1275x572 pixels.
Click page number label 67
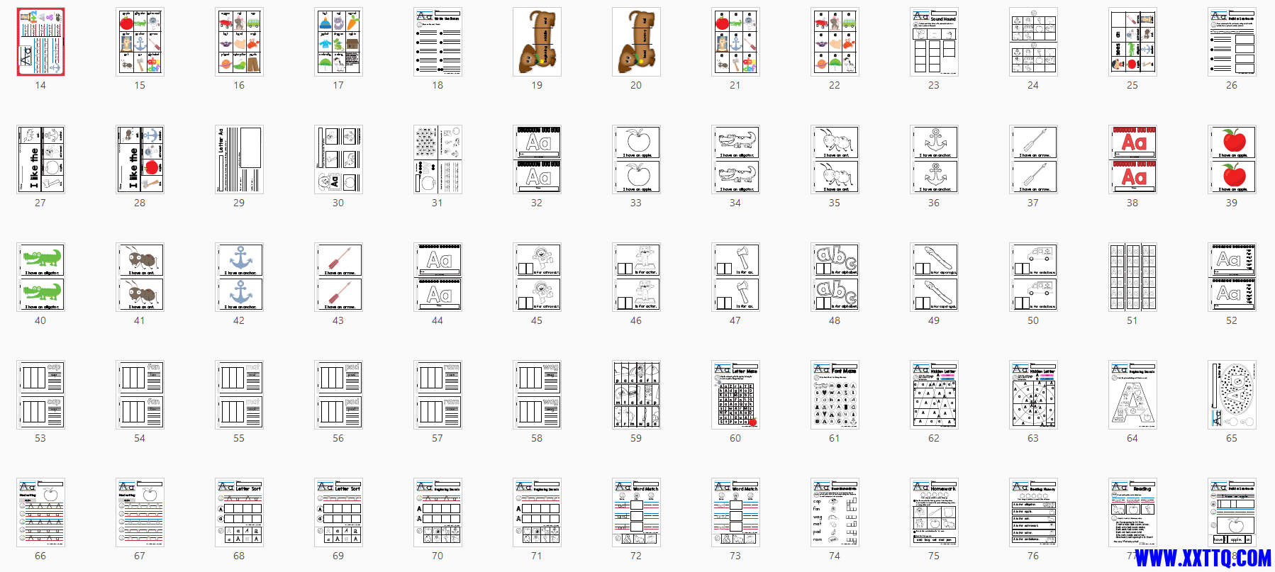(140, 556)
